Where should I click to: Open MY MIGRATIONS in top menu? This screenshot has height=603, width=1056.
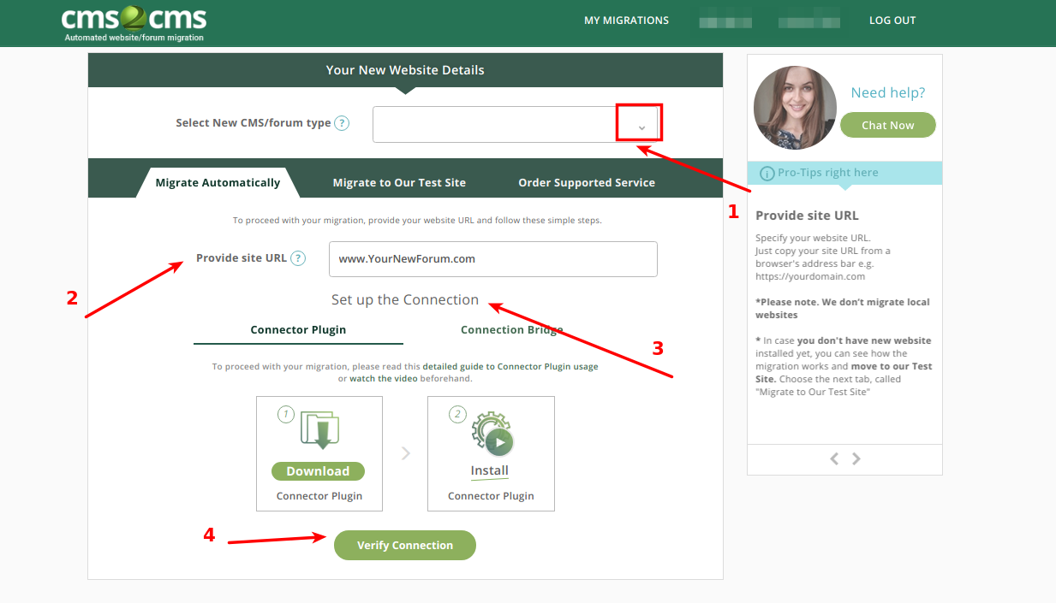626,21
